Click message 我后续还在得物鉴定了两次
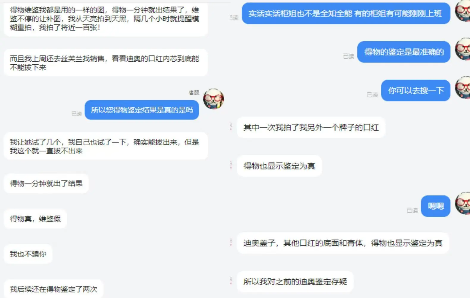The image size is (470, 298). pyautogui.click(x=54, y=289)
